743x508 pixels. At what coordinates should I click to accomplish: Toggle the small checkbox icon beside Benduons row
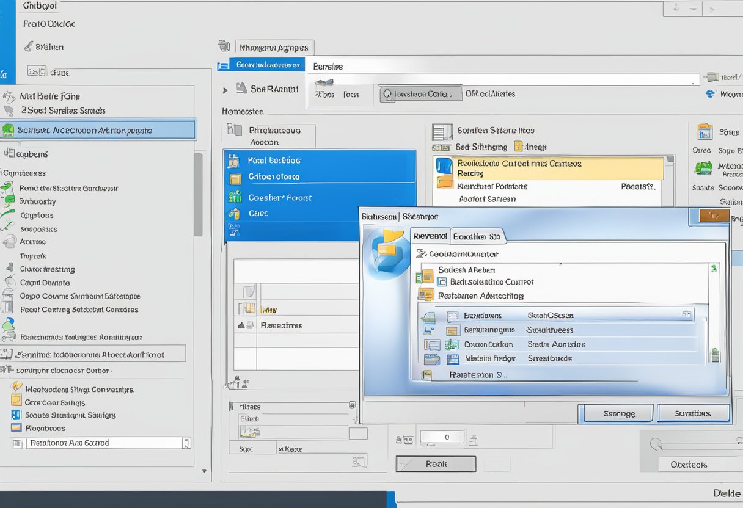tap(452, 316)
